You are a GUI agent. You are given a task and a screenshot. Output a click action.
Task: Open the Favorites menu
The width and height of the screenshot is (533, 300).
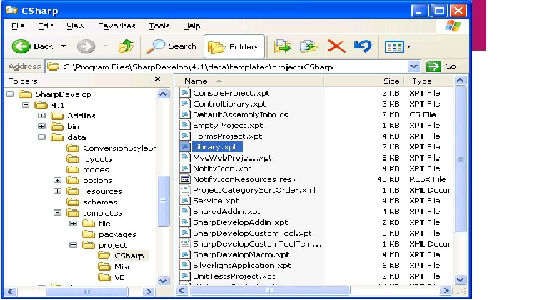[117, 26]
